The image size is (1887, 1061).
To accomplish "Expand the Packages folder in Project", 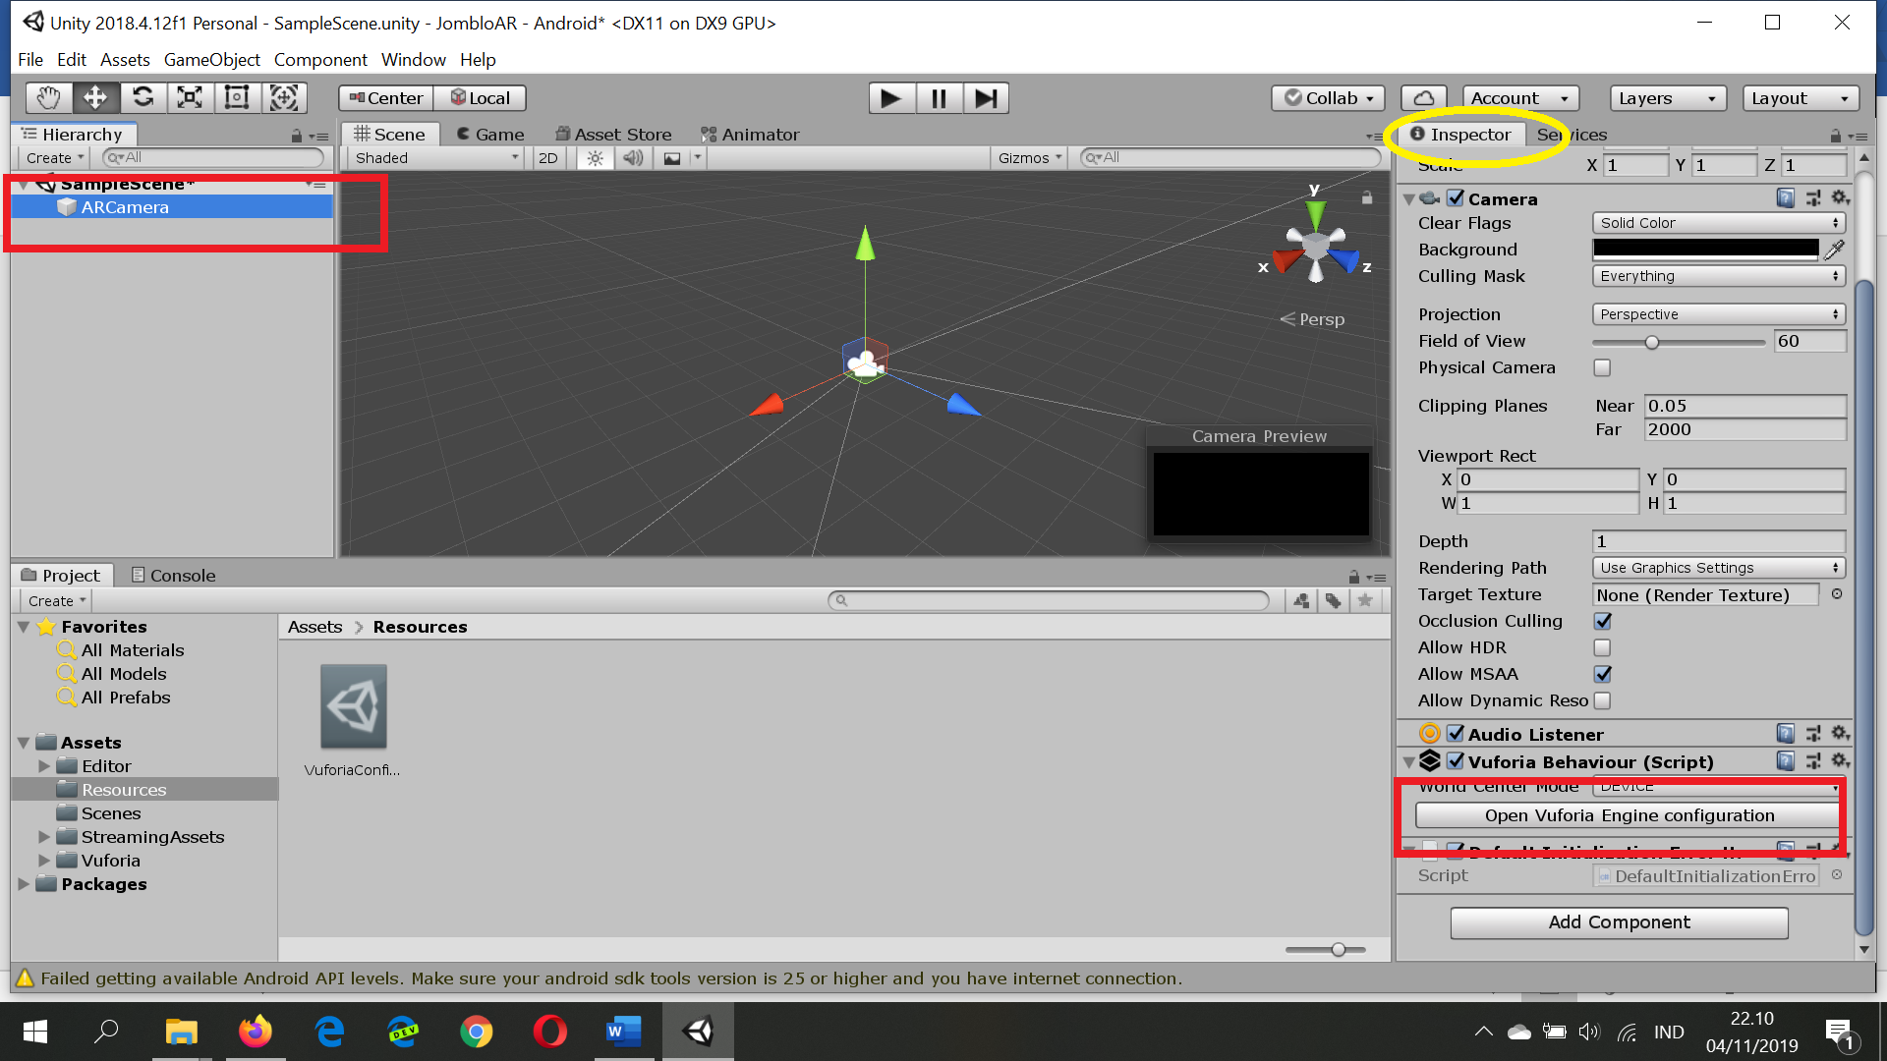I will [24, 884].
